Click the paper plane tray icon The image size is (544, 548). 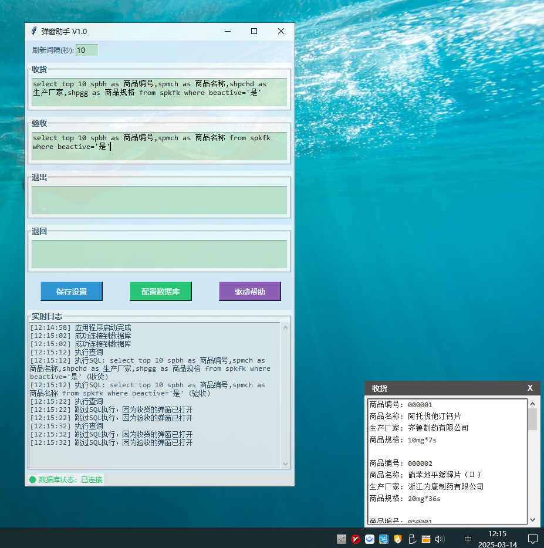(x=342, y=539)
